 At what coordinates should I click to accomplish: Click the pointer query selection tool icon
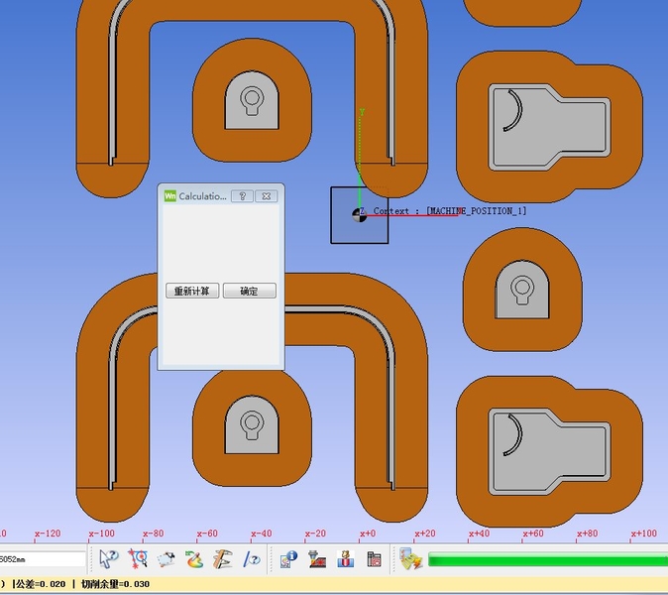click(108, 560)
